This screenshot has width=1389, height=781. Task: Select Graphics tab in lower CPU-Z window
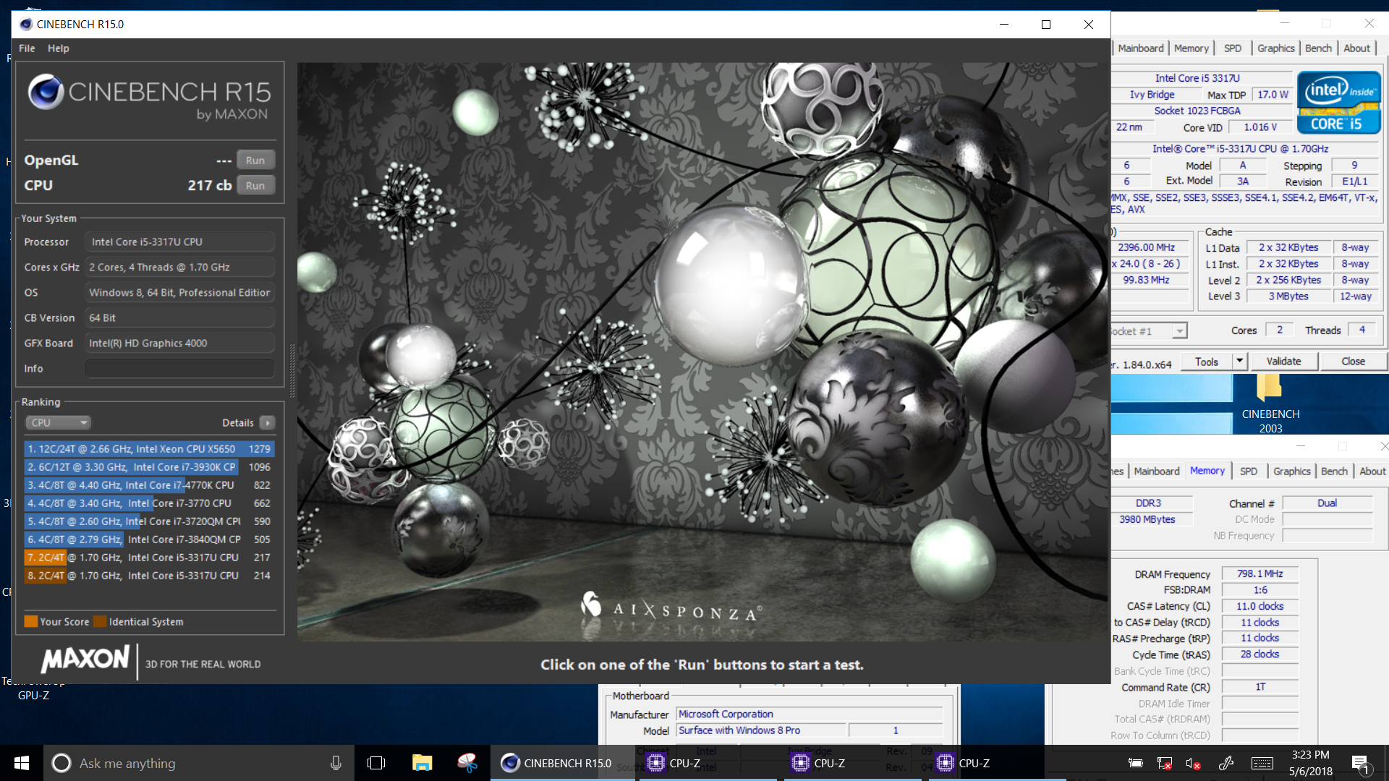1291,471
